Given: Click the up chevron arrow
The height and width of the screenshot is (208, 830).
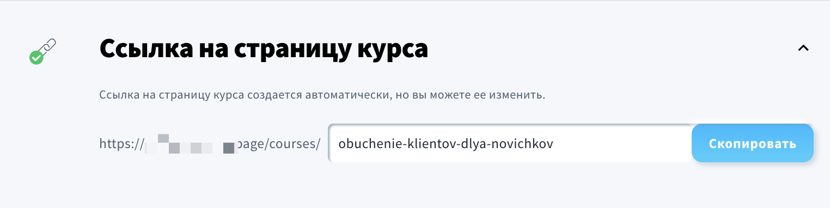Looking at the screenshot, I should 803,48.
